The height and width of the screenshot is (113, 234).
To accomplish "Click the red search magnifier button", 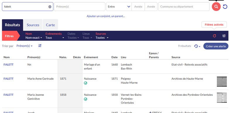I will pos(216,7).
